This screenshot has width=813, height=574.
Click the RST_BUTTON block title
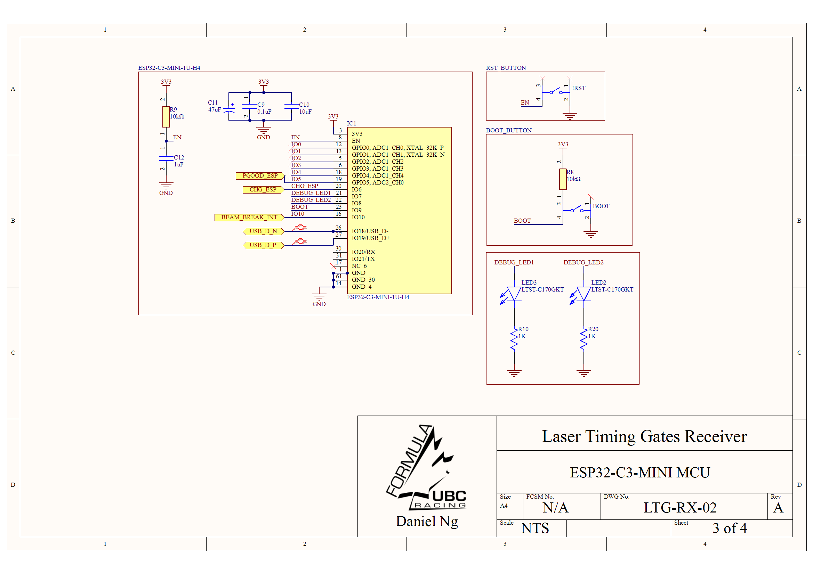[506, 68]
